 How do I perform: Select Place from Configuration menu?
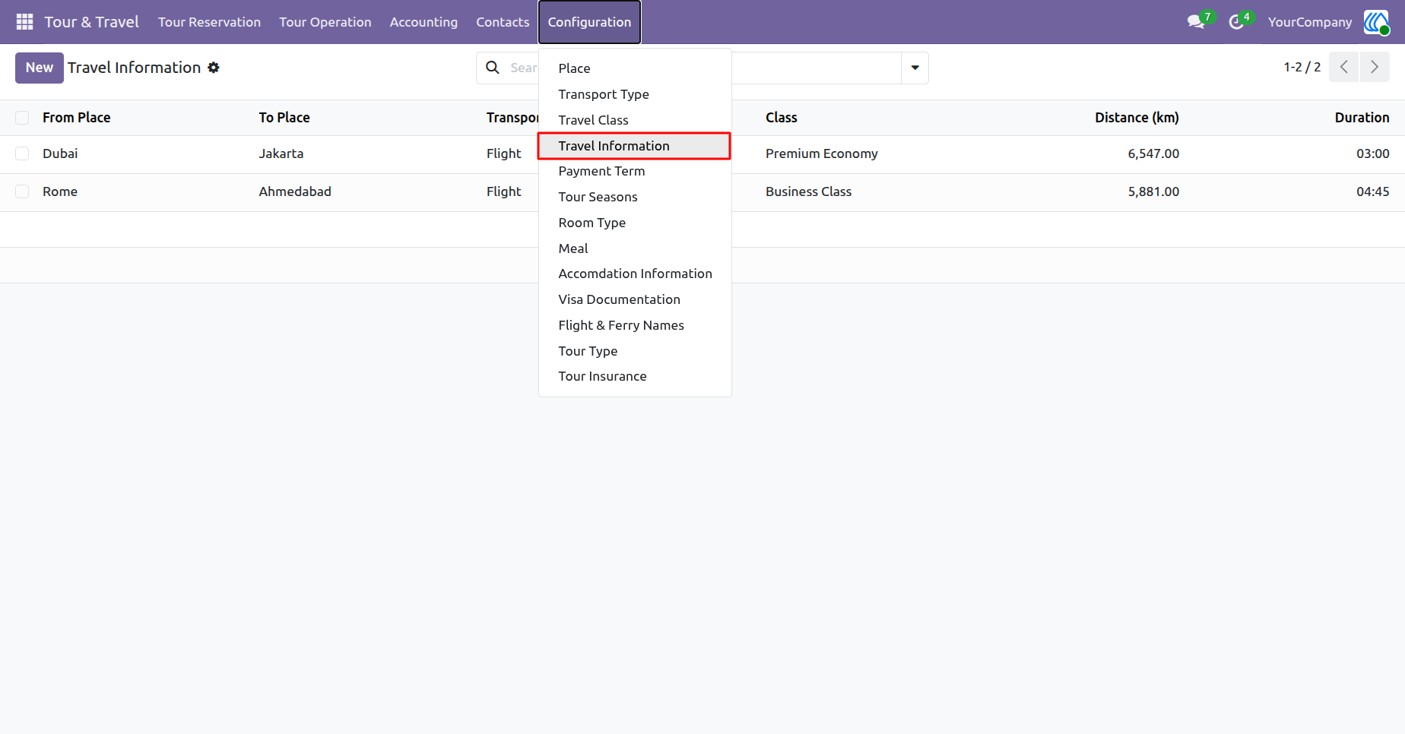(x=635, y=68)
